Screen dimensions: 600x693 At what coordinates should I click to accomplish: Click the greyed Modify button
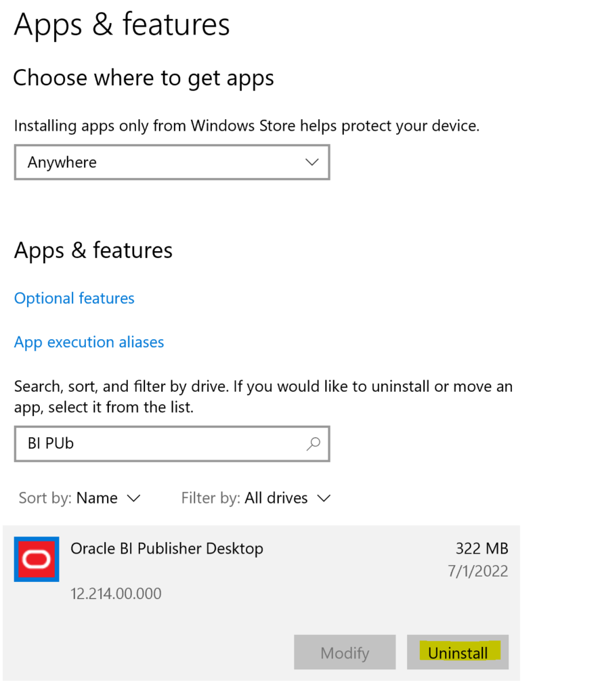pyautogui.click(x=345, y=652)
